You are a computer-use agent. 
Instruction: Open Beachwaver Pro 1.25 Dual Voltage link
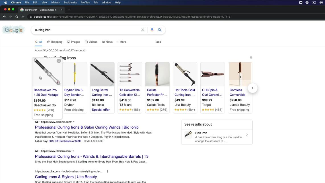(46, 92)
